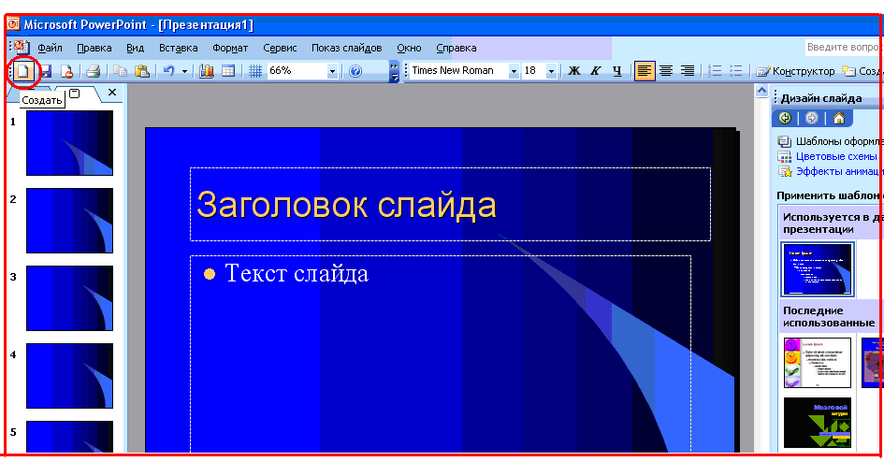The image size is (884, 476).
Task: Click the Конструктор design button
Action: point(795,71)
